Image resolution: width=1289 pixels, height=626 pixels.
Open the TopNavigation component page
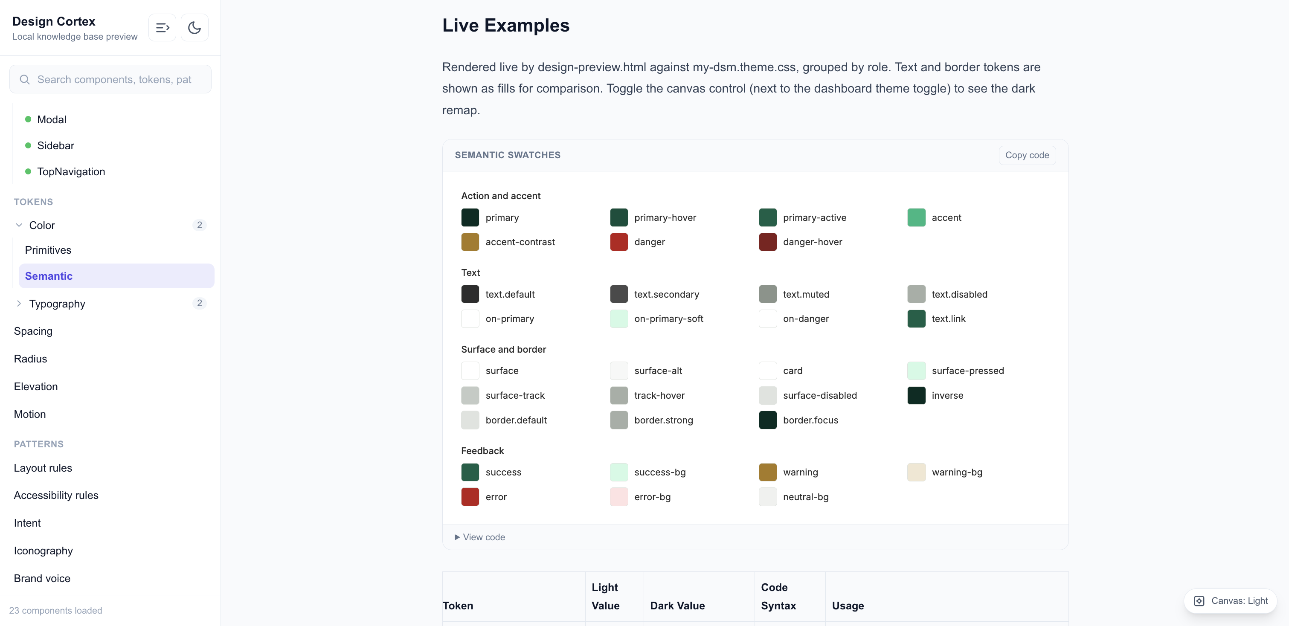(x=71, y=171)
